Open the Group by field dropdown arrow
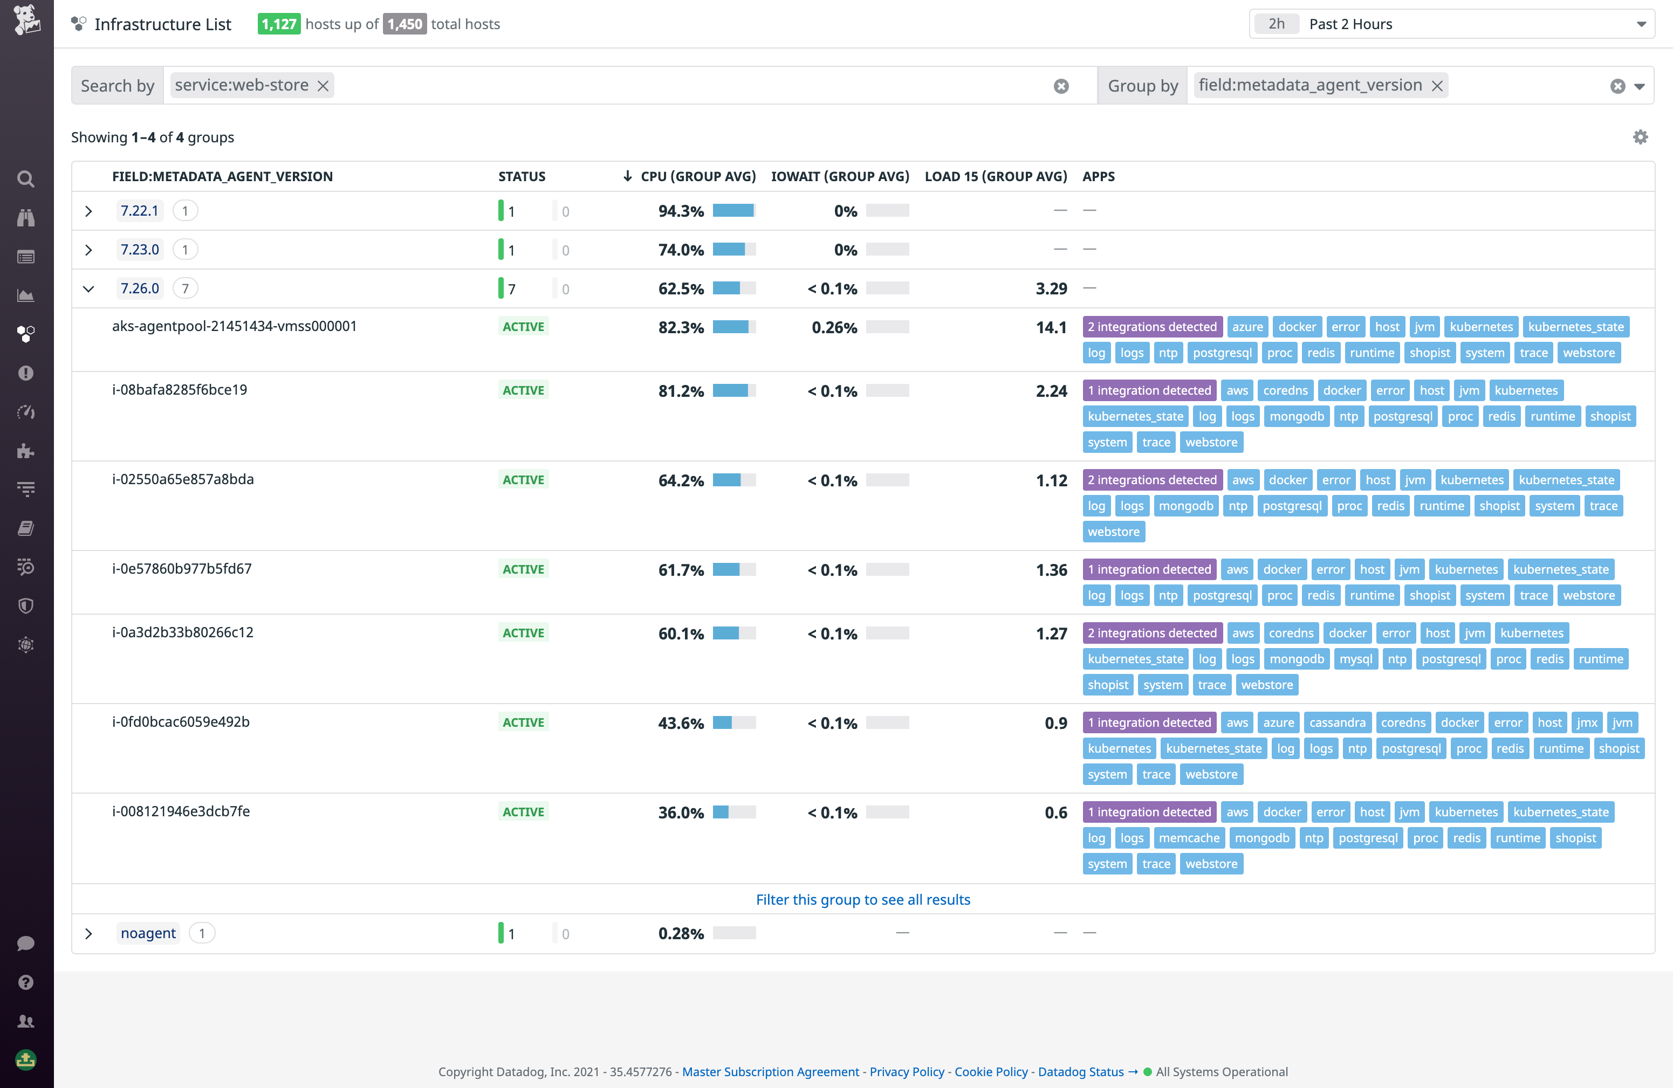This screenshot has width=1673, height=1088. (1640, 86)
